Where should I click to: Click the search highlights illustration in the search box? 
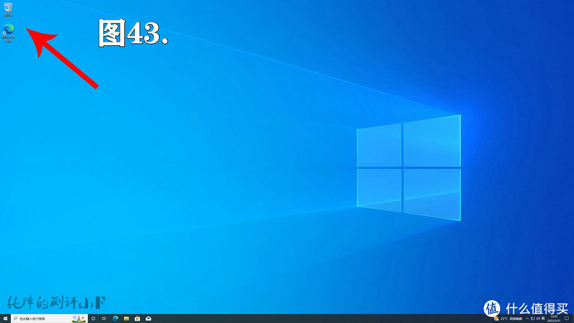[78, 319]
